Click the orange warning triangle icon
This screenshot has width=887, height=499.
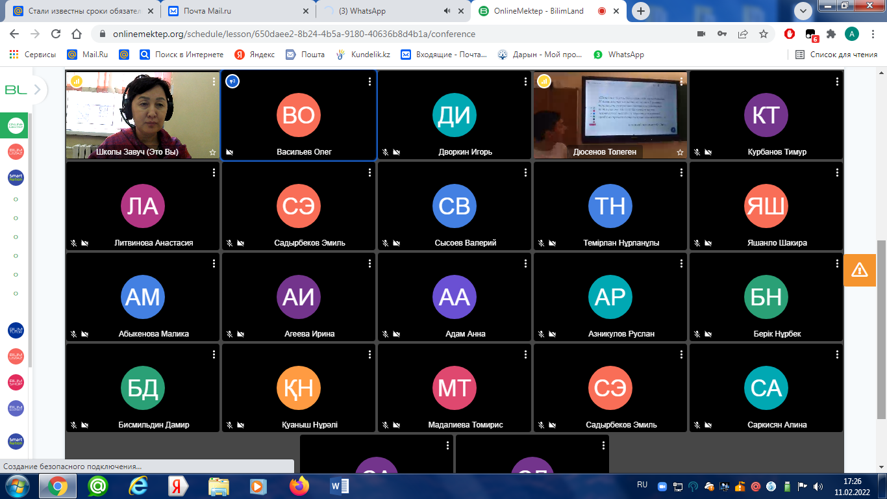click(859, 269)
